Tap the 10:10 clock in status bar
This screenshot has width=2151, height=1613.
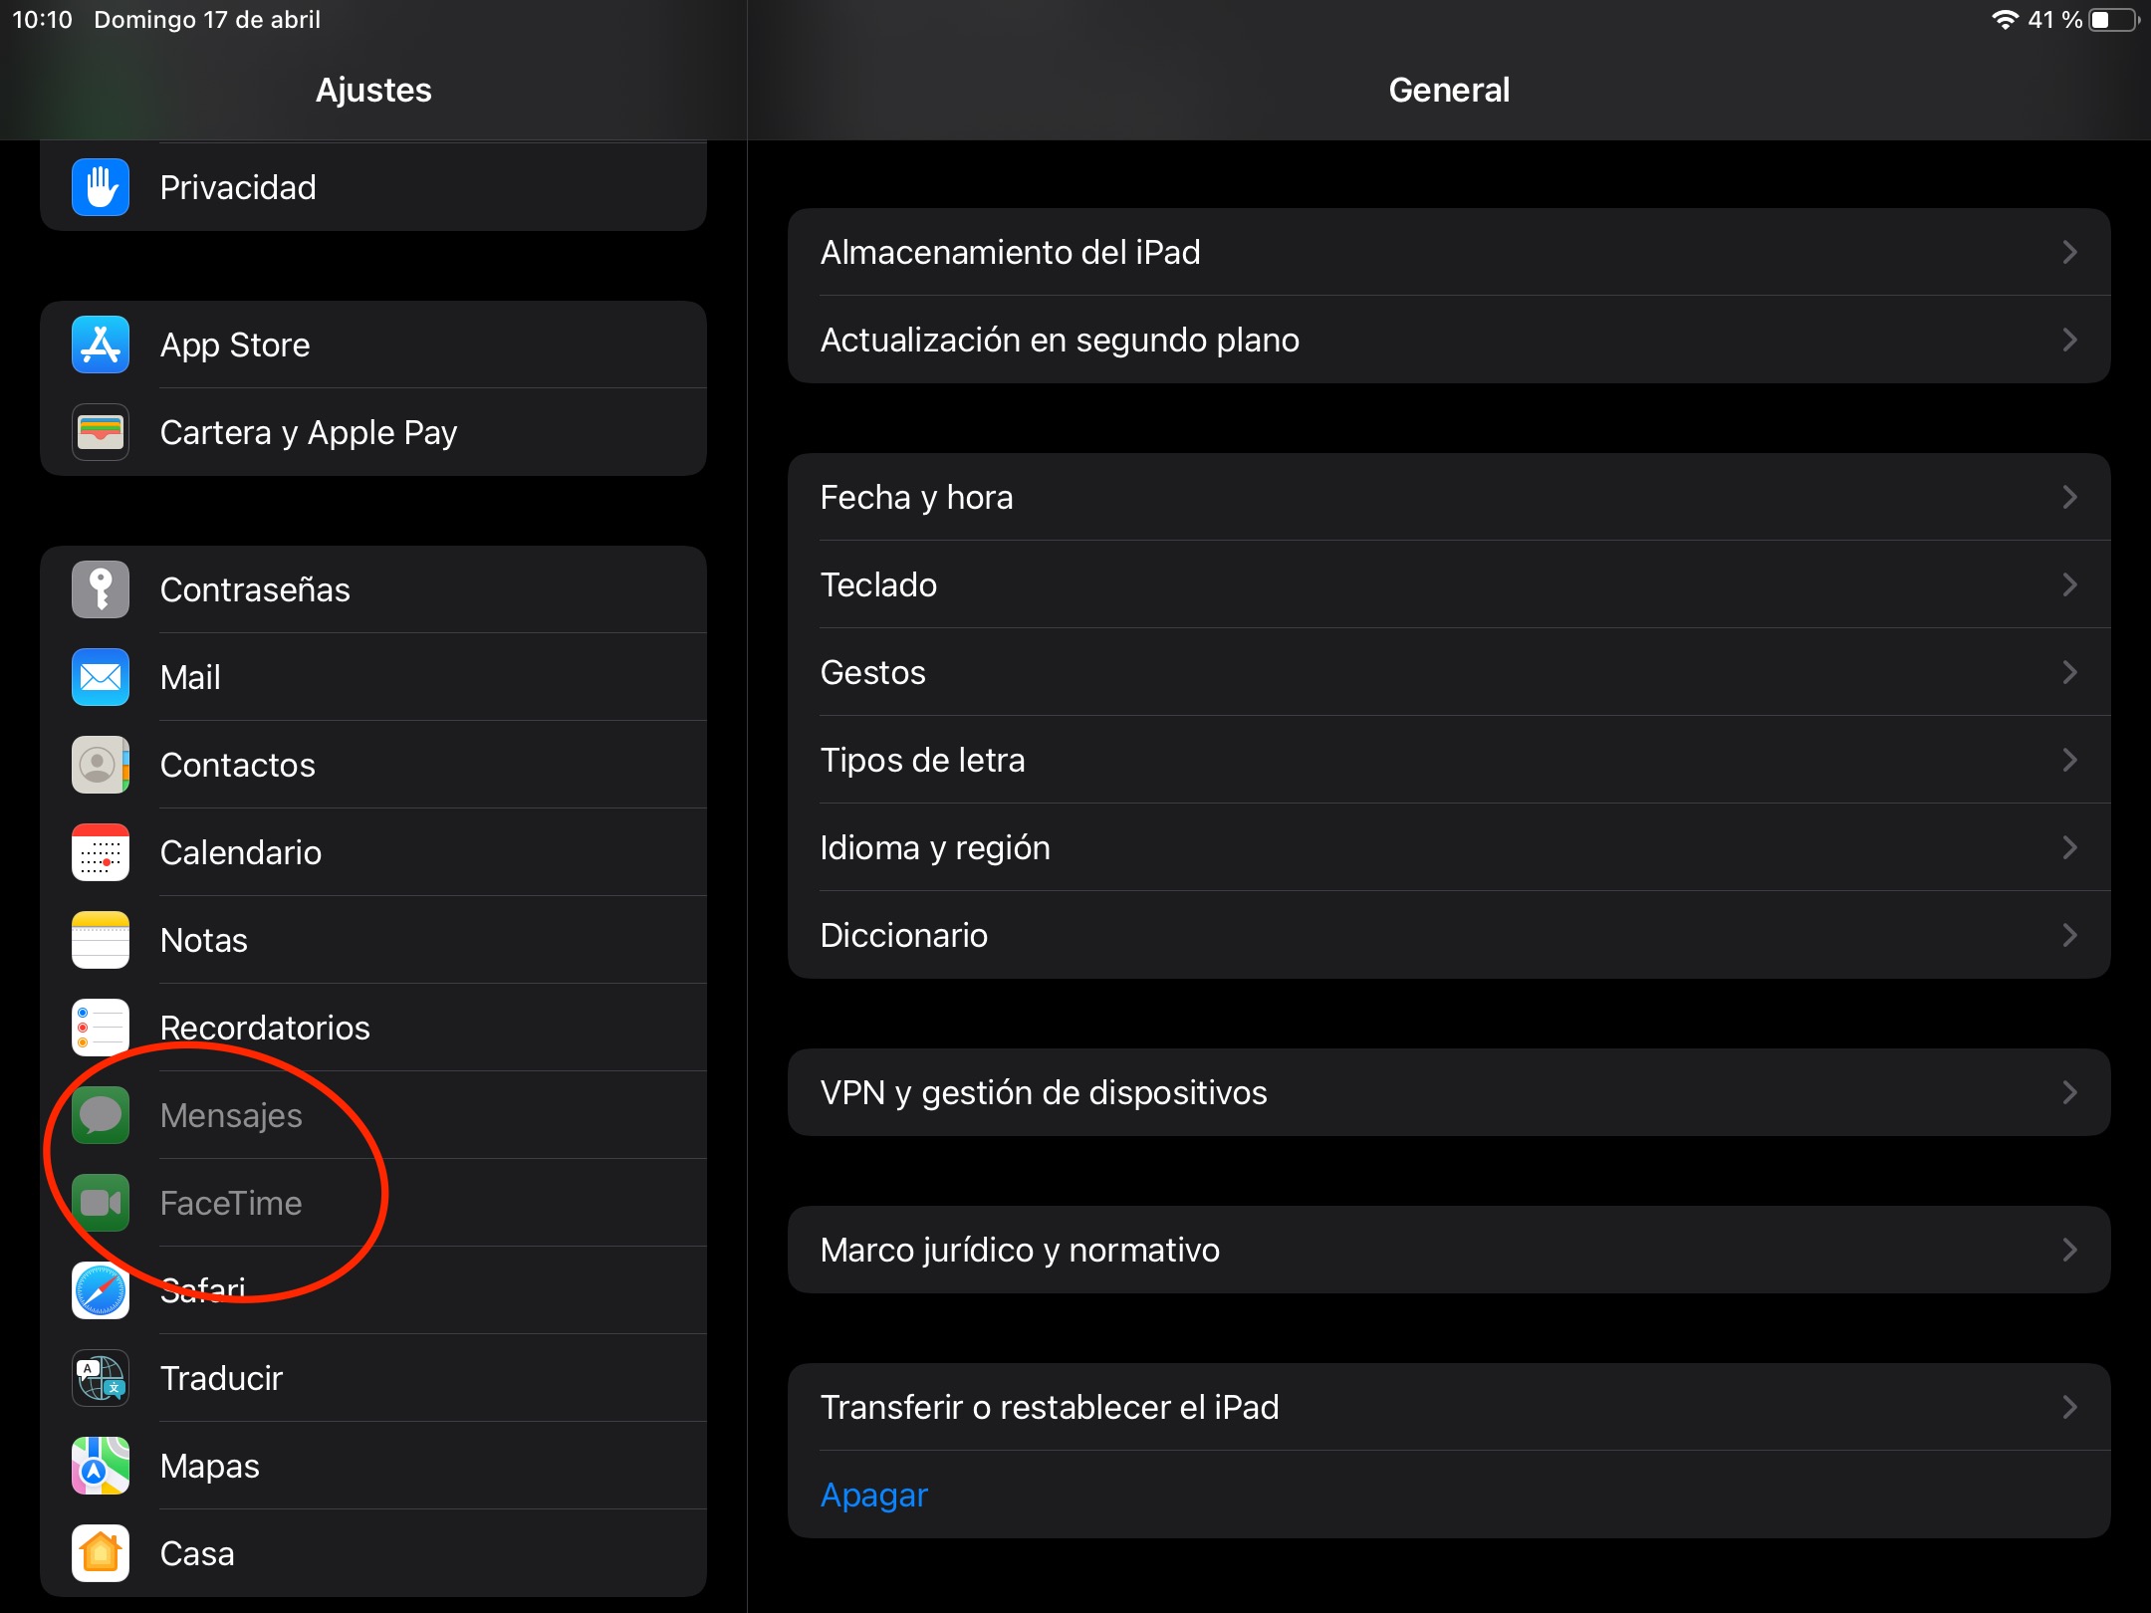tap(42, 20)
